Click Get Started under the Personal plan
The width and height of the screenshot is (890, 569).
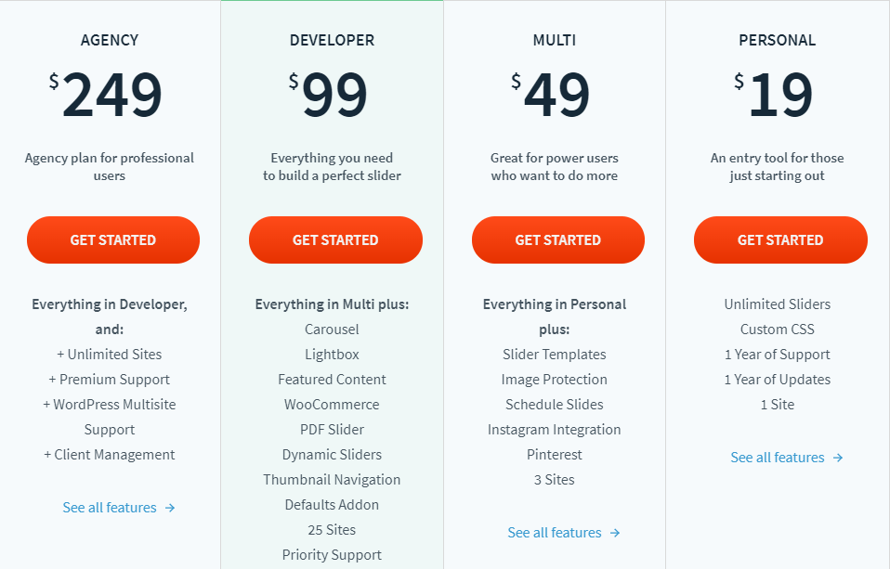point(780,240)
